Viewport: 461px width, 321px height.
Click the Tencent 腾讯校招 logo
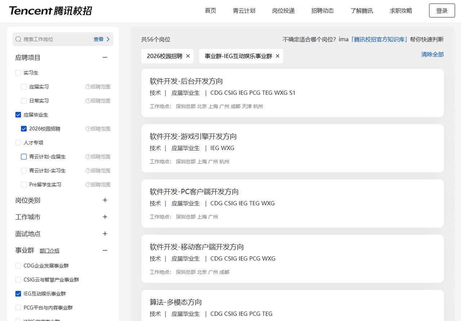tap(50, 11)
